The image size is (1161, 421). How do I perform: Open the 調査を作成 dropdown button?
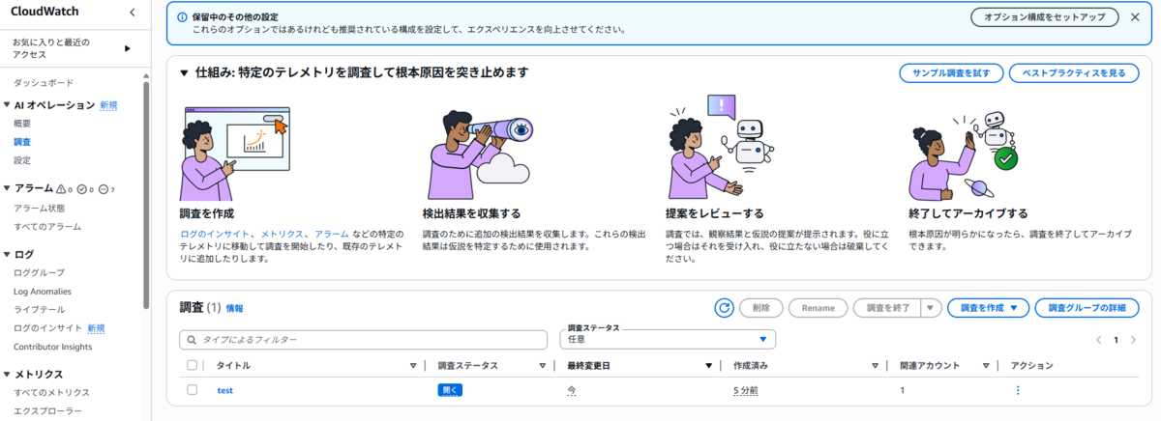coord(987,308)
